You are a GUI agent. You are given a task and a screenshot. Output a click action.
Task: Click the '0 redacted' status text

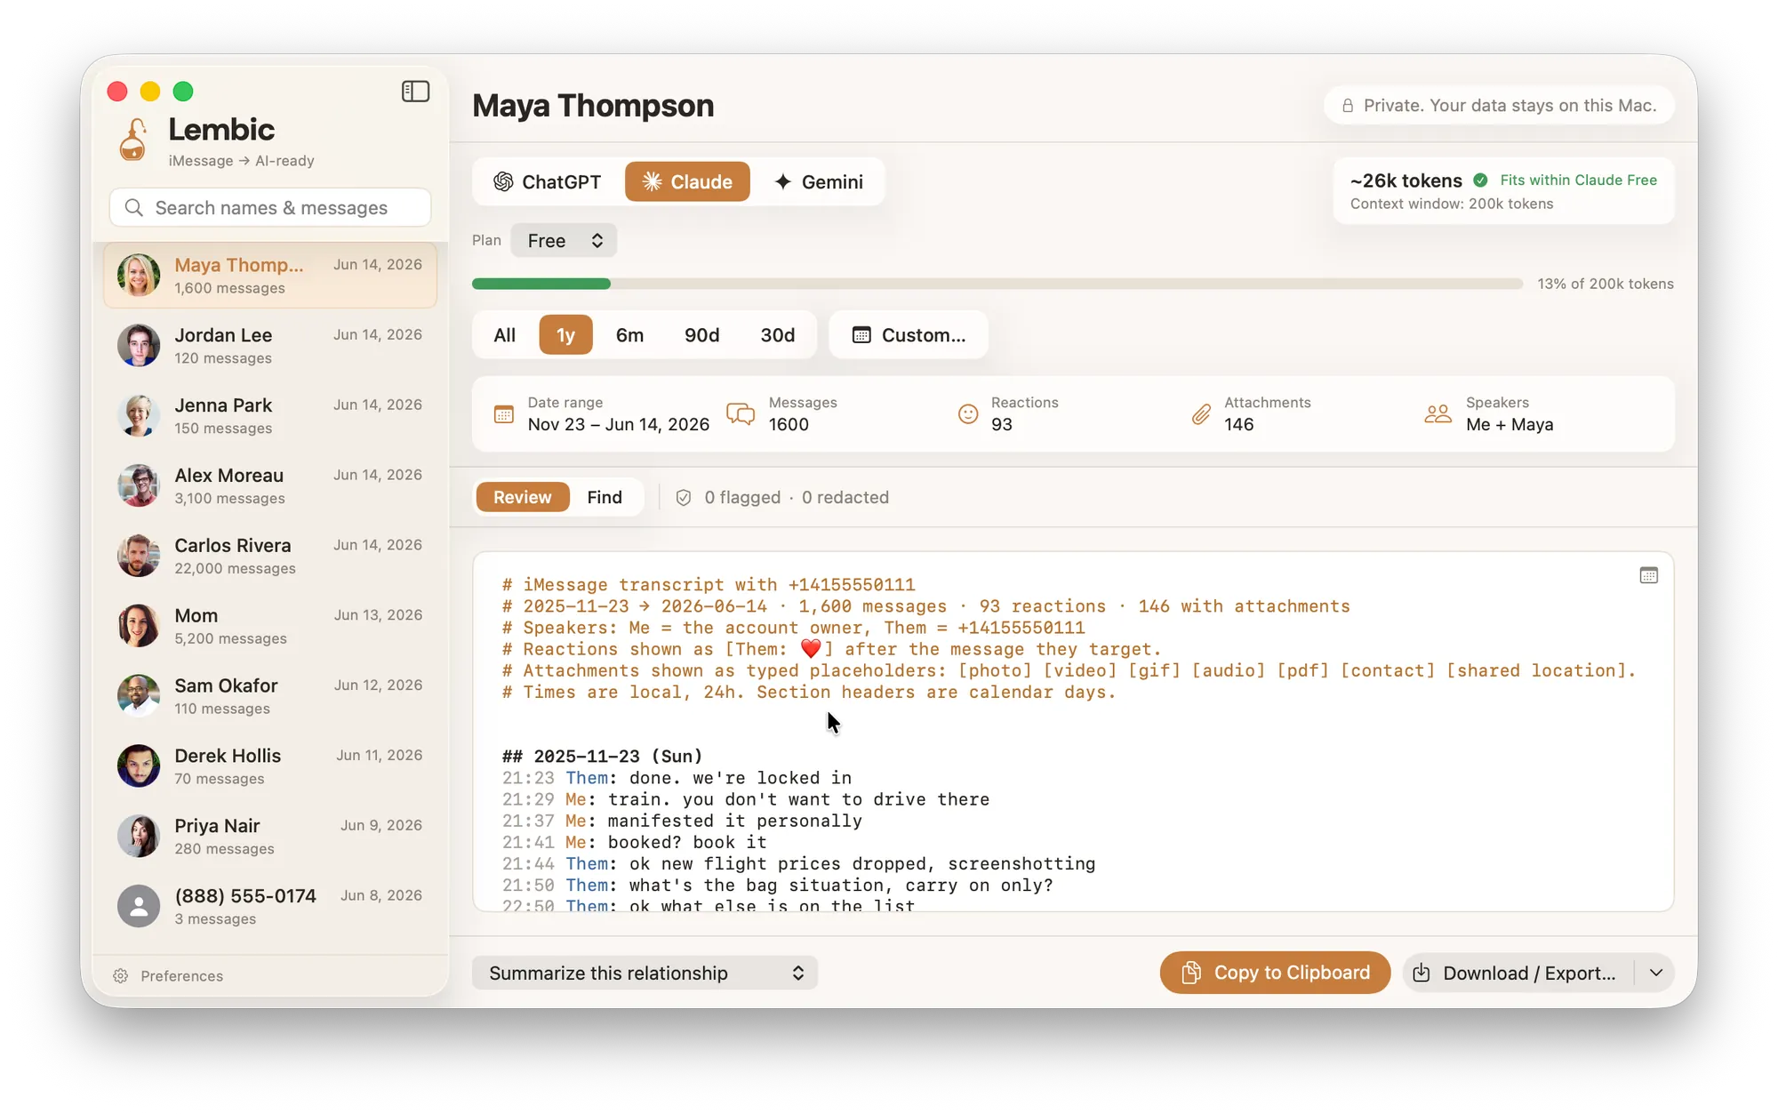845,498
